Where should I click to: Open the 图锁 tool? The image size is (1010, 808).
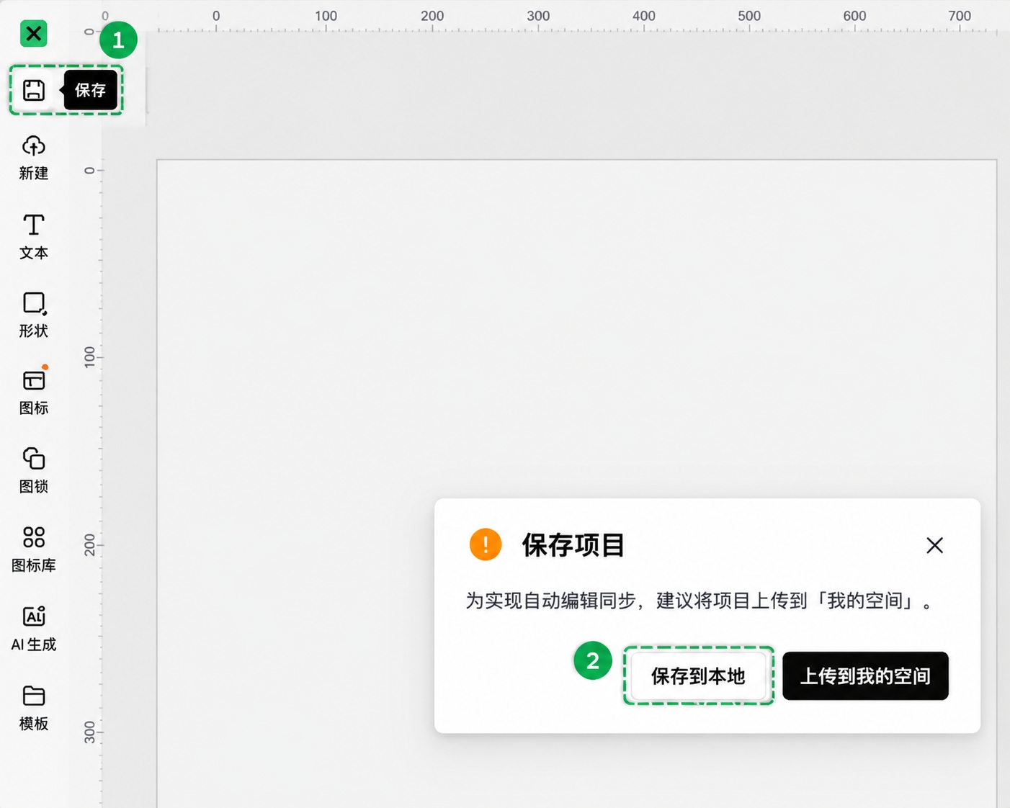(34, 471)
